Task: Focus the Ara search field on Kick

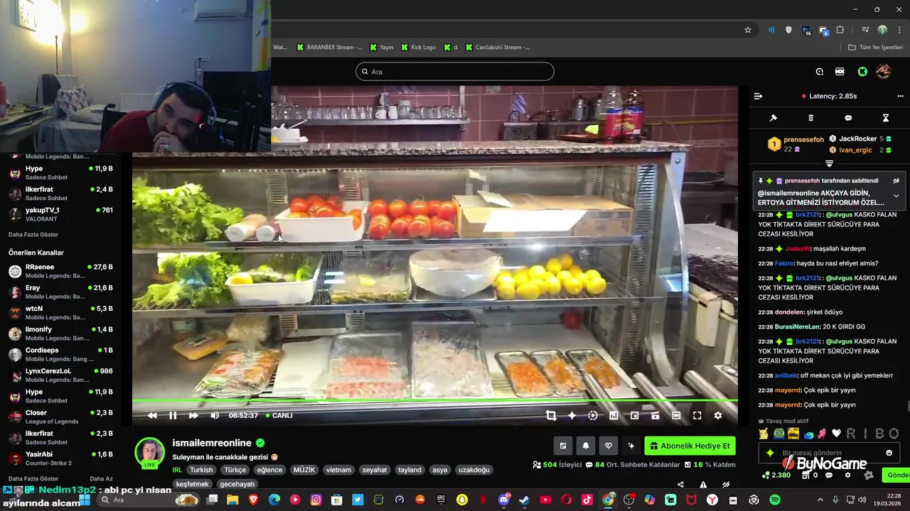Action: pos(455,72)
